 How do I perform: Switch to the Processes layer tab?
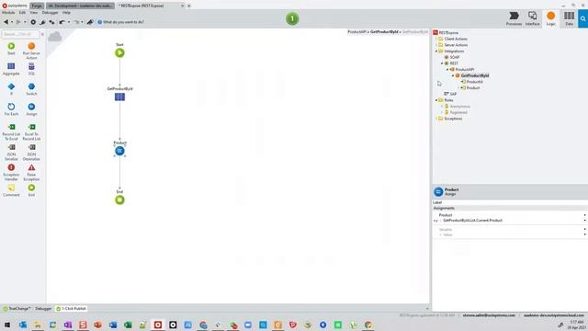[x=514, y=18]
